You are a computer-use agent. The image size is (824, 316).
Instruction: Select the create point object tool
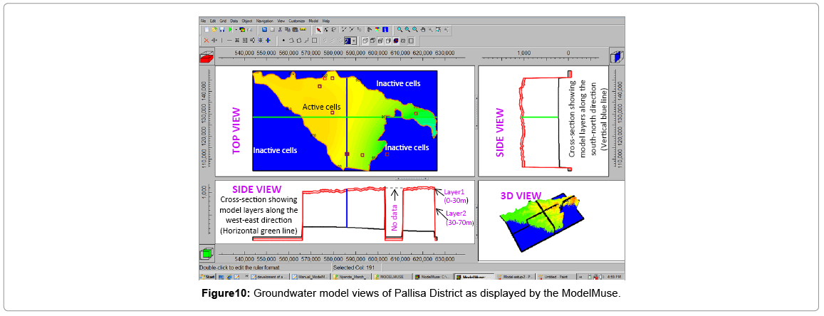tap(283, 41)
